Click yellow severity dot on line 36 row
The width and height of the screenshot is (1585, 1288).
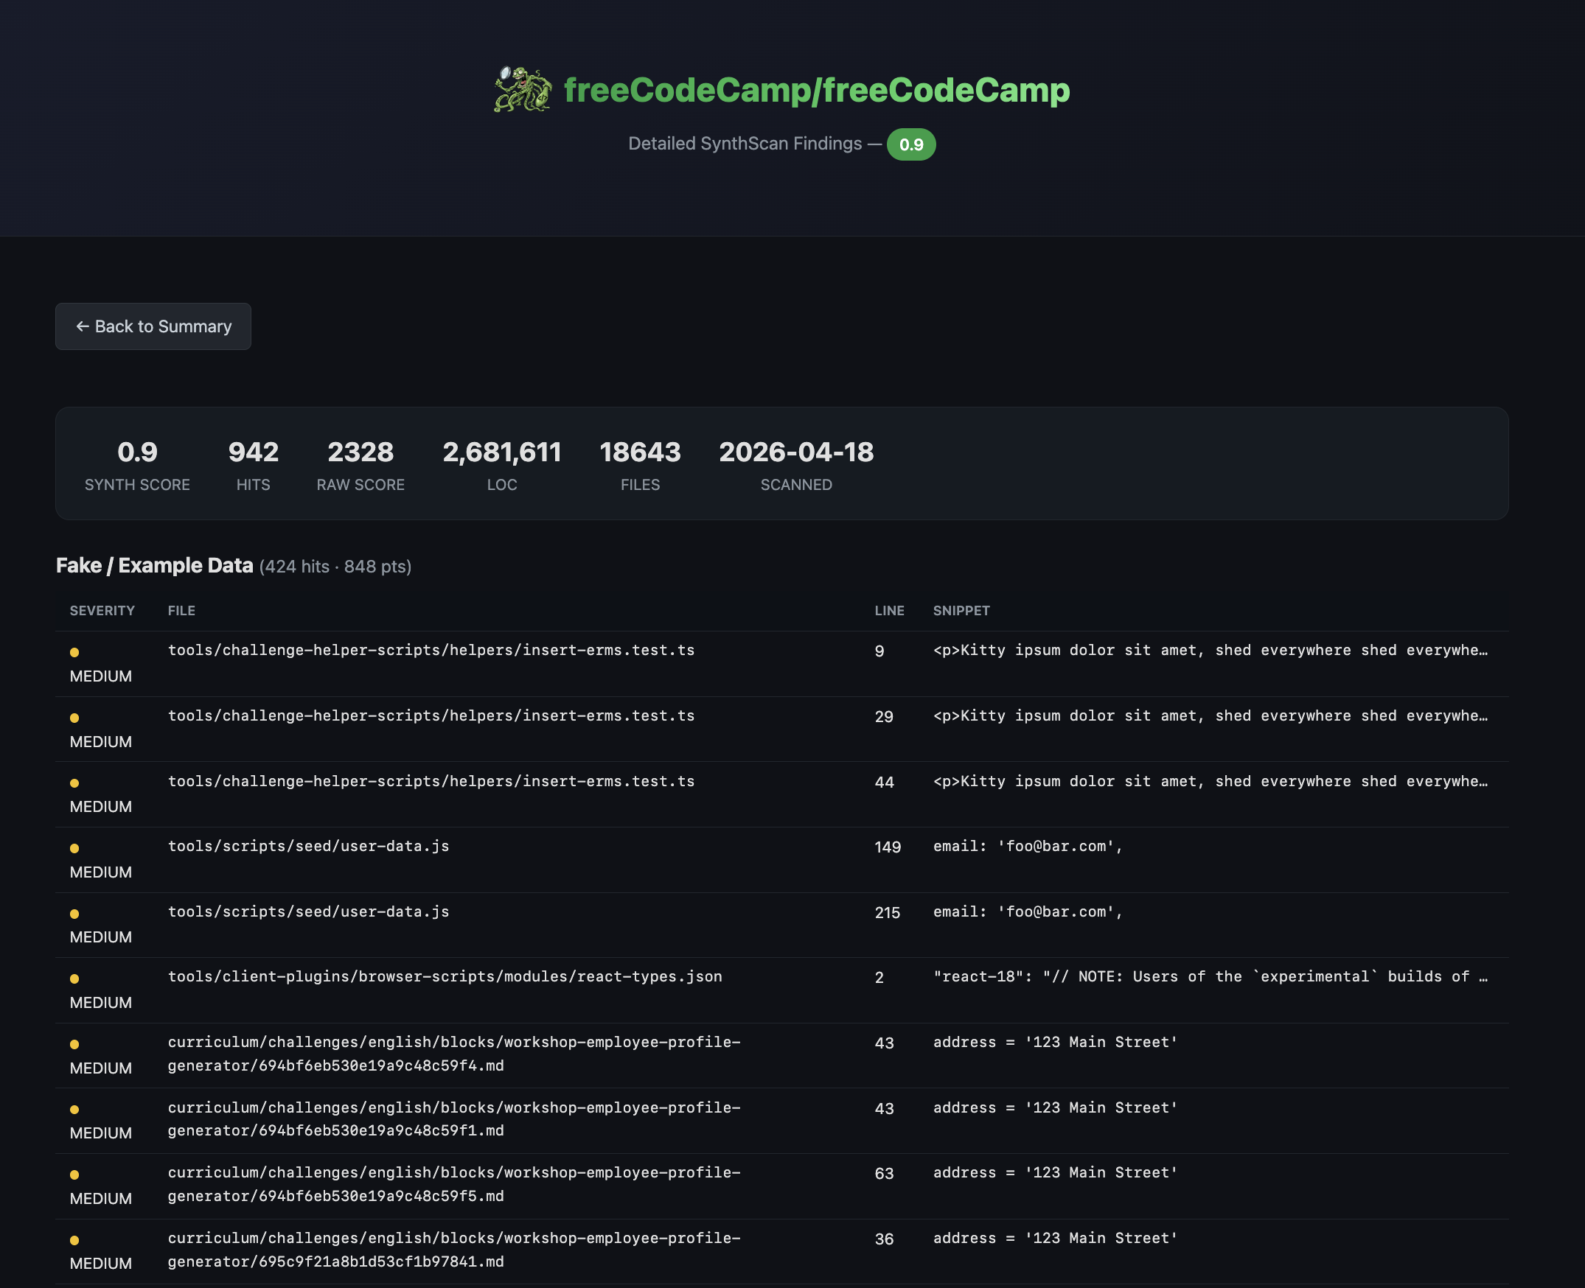(x=74, y=1240)
